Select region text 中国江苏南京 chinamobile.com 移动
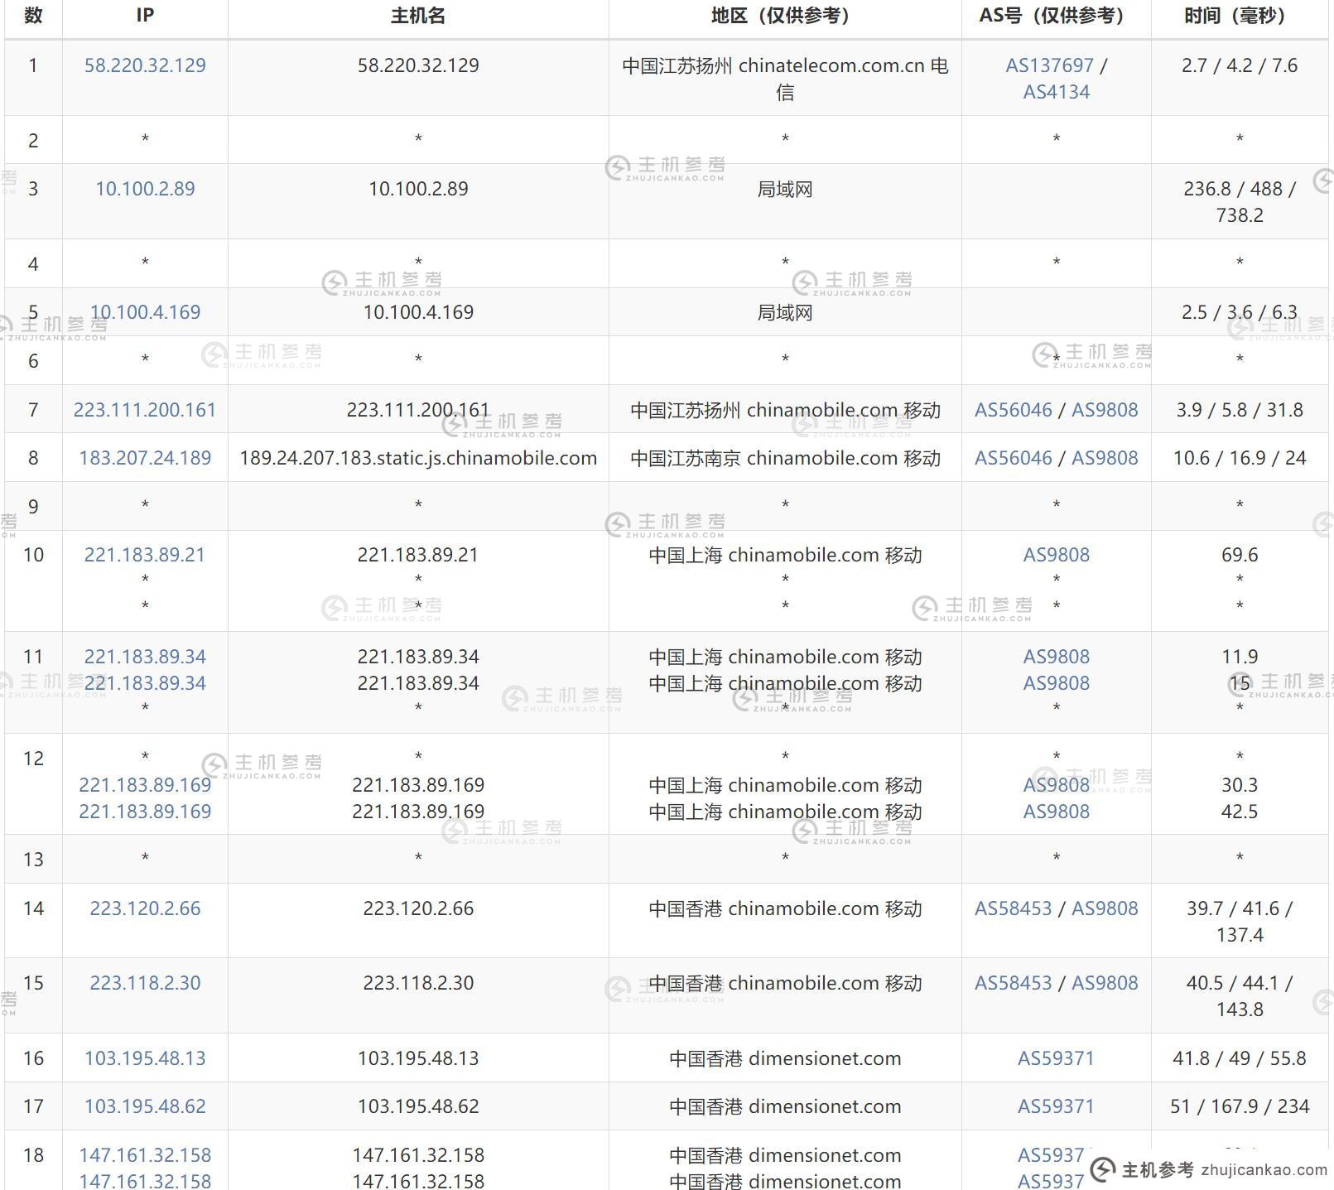1334x1190 pixels. point(785,458)
